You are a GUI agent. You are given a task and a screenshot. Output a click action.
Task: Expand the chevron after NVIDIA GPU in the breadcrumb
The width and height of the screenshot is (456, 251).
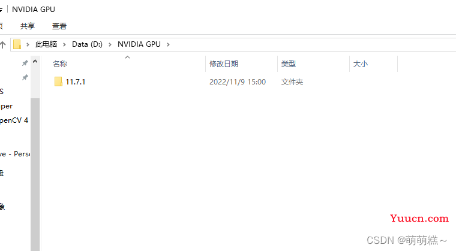coord(169,44)
